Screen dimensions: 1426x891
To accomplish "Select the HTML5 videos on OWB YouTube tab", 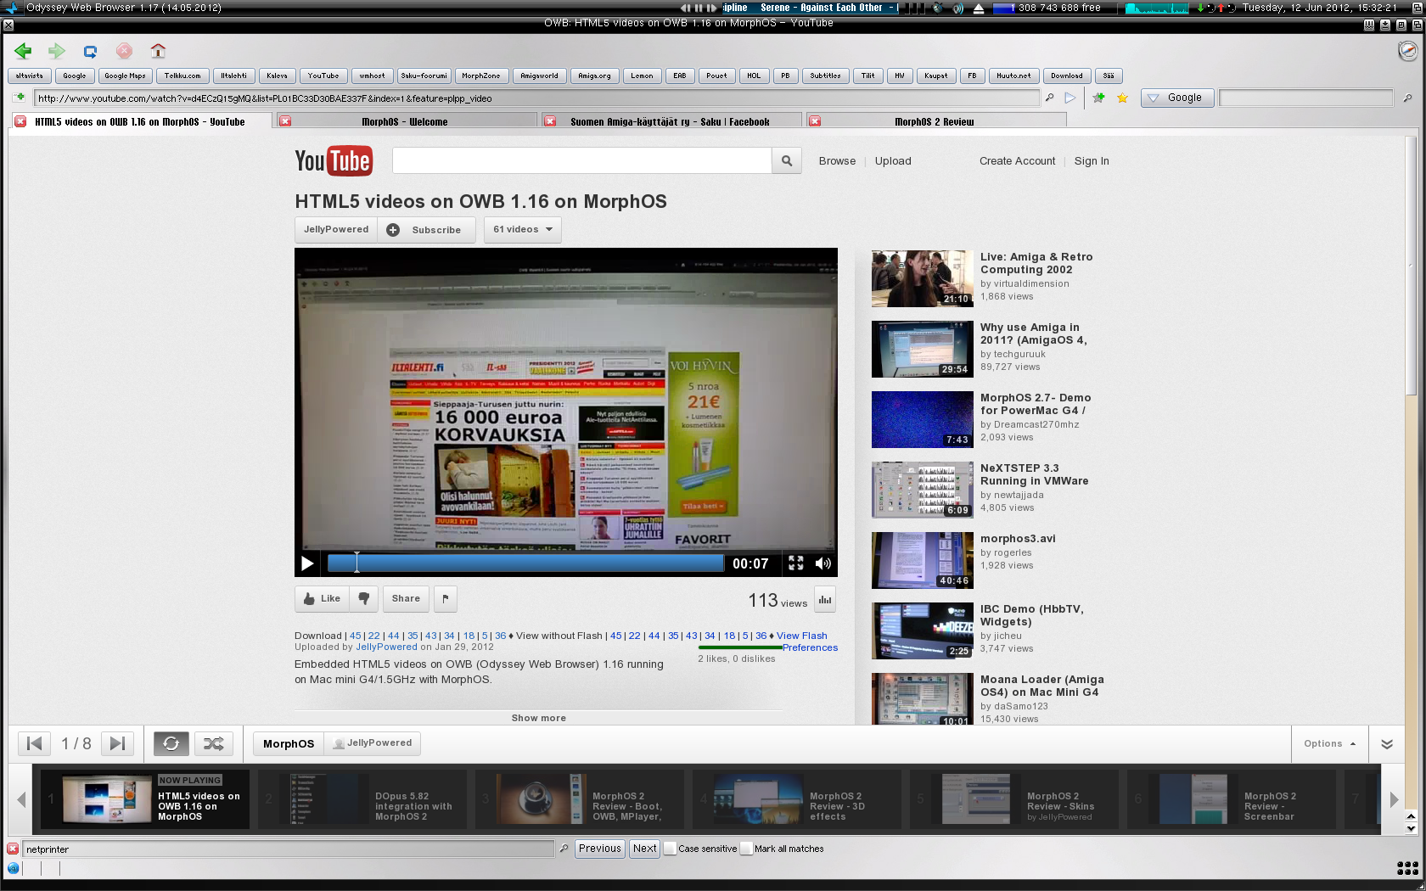I will [140, 121].
